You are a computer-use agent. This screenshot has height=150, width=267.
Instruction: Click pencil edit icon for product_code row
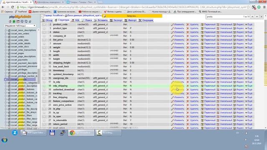click(172, 25)
